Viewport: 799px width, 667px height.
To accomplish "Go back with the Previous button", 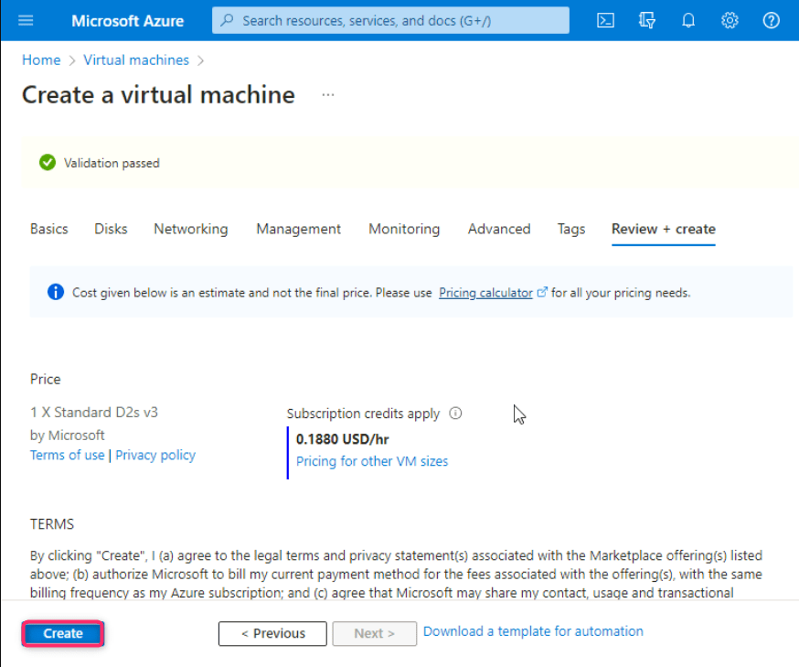I will point(272,633).
